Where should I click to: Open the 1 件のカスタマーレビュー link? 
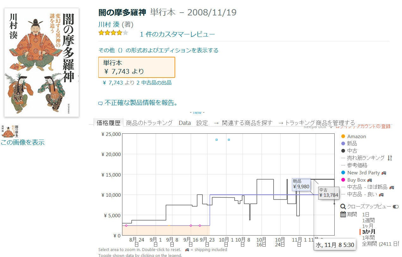coord(177,34)
